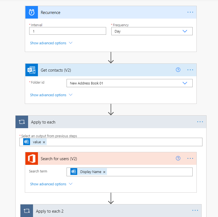Open help for Search for users (V2)
Viewport: 218px width, 217px height.
pyautogui.click(x=178, y=158)
